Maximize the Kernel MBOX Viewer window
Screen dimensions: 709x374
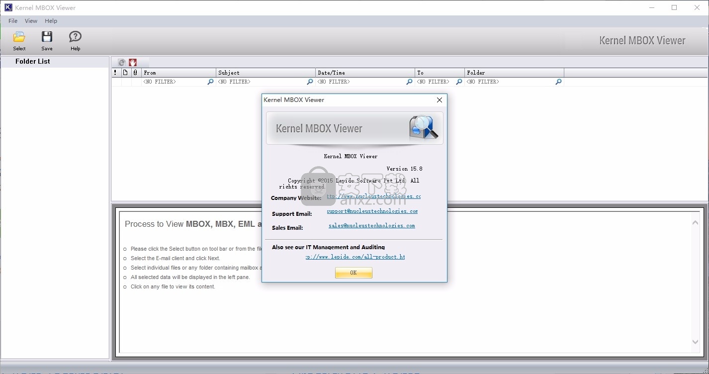coord(674,7)
